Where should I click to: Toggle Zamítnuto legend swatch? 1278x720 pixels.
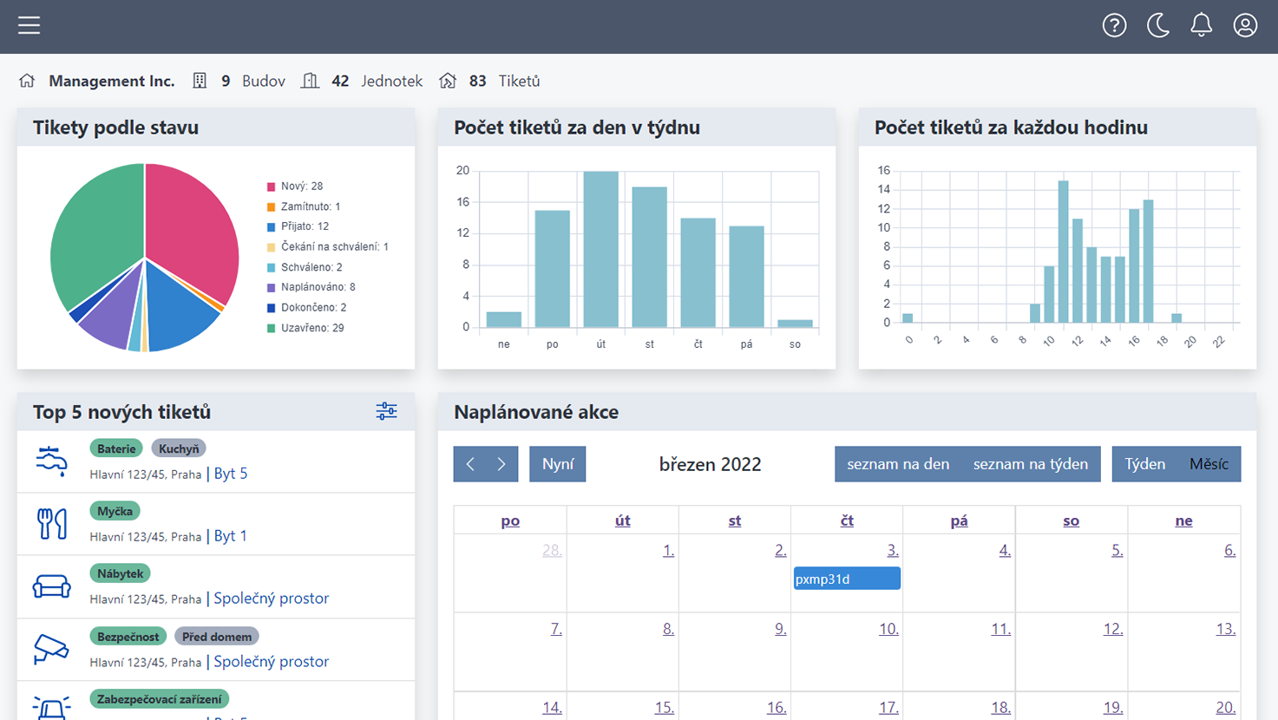coord(272,206)
